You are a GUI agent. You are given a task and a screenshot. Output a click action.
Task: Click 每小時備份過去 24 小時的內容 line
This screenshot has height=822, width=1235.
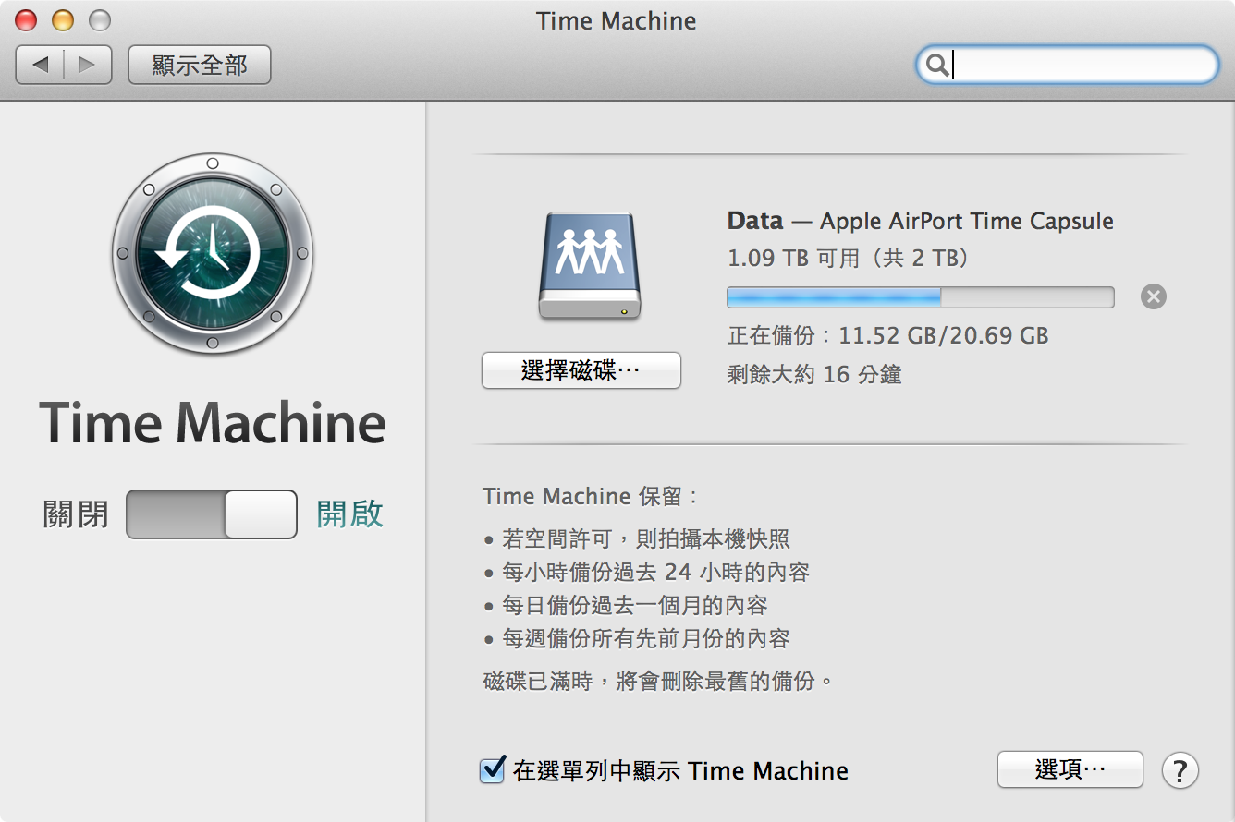click(656, 573)
